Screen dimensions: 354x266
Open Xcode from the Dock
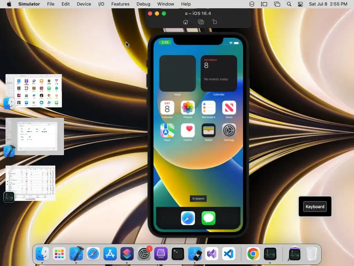76,254
